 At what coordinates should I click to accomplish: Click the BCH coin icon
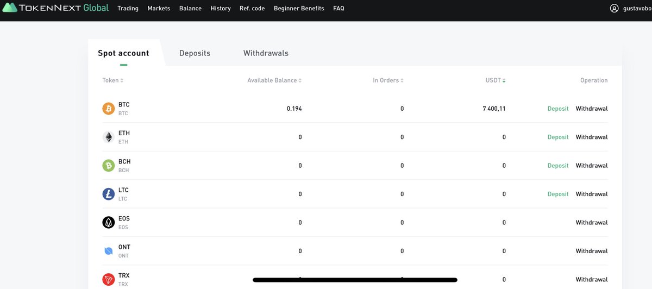click(109, 166)
